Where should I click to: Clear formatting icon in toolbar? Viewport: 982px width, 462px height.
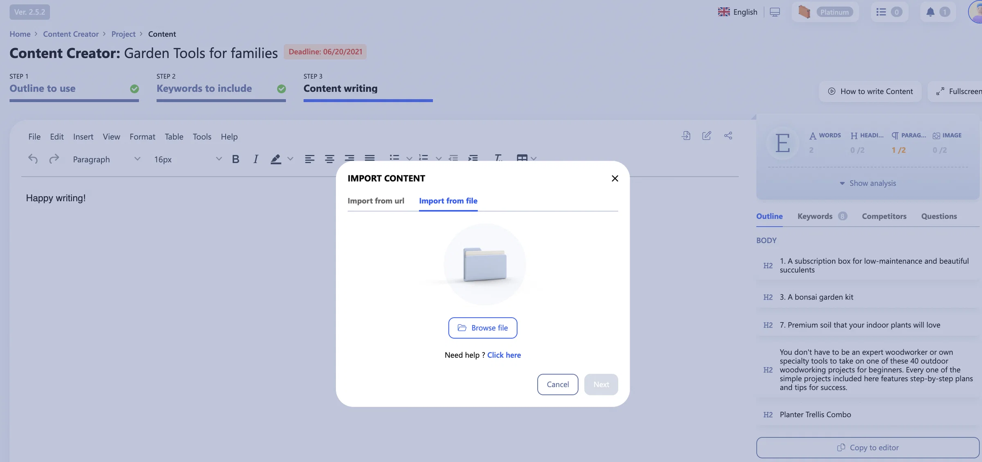pyautogui.click(x=498, y=159)
